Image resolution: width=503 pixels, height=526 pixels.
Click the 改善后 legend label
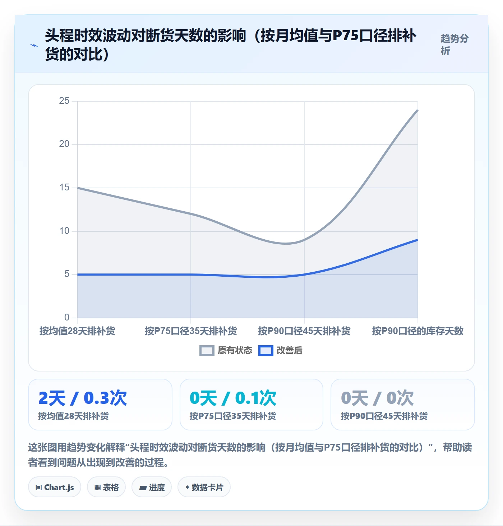coord(290,351)
